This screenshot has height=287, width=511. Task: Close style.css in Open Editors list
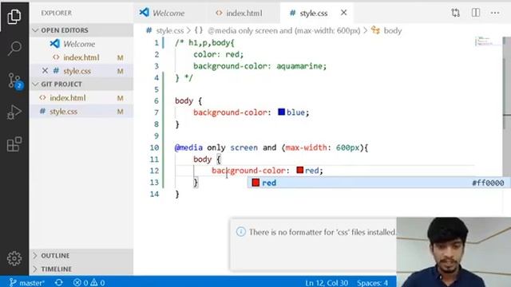[45, 71]
